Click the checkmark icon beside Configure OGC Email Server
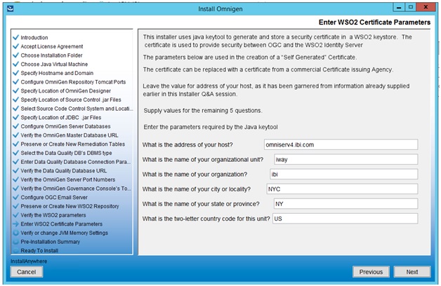 pos(15,197)
